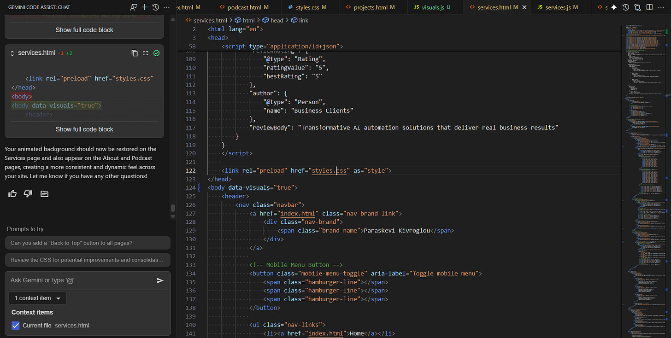Accept services.html changes with green checkmark
Viewport: 671px width, 338px height.
tap(156, 53)
